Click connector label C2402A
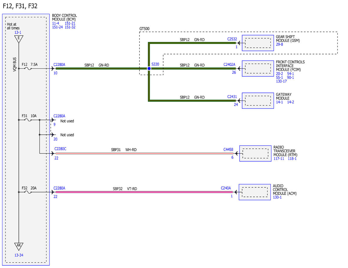 229,64
